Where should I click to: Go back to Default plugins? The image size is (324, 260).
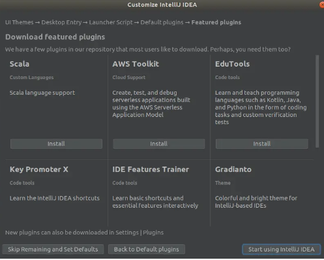(x=147, y=250)
